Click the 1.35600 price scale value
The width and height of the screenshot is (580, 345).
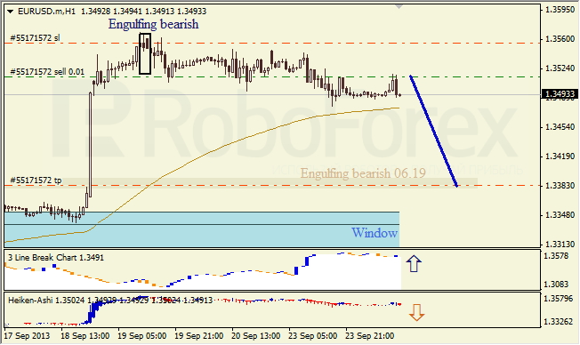(x=560, y=38)
